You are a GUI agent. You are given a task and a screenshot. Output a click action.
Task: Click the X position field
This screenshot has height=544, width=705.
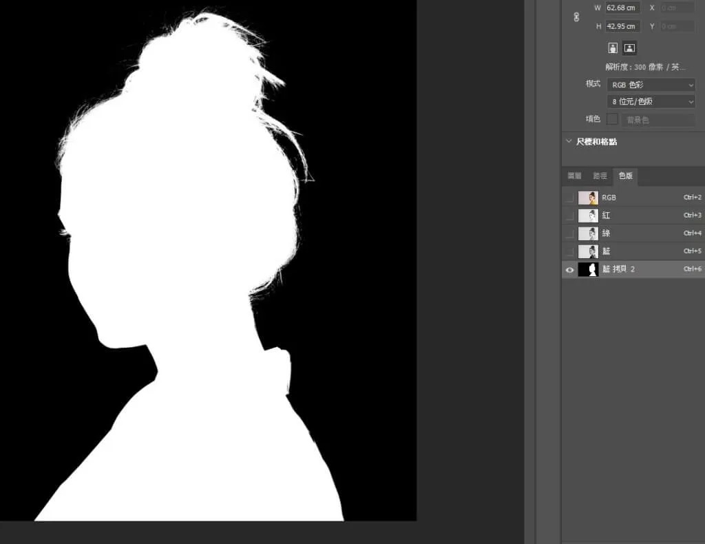tap(677, 8)
